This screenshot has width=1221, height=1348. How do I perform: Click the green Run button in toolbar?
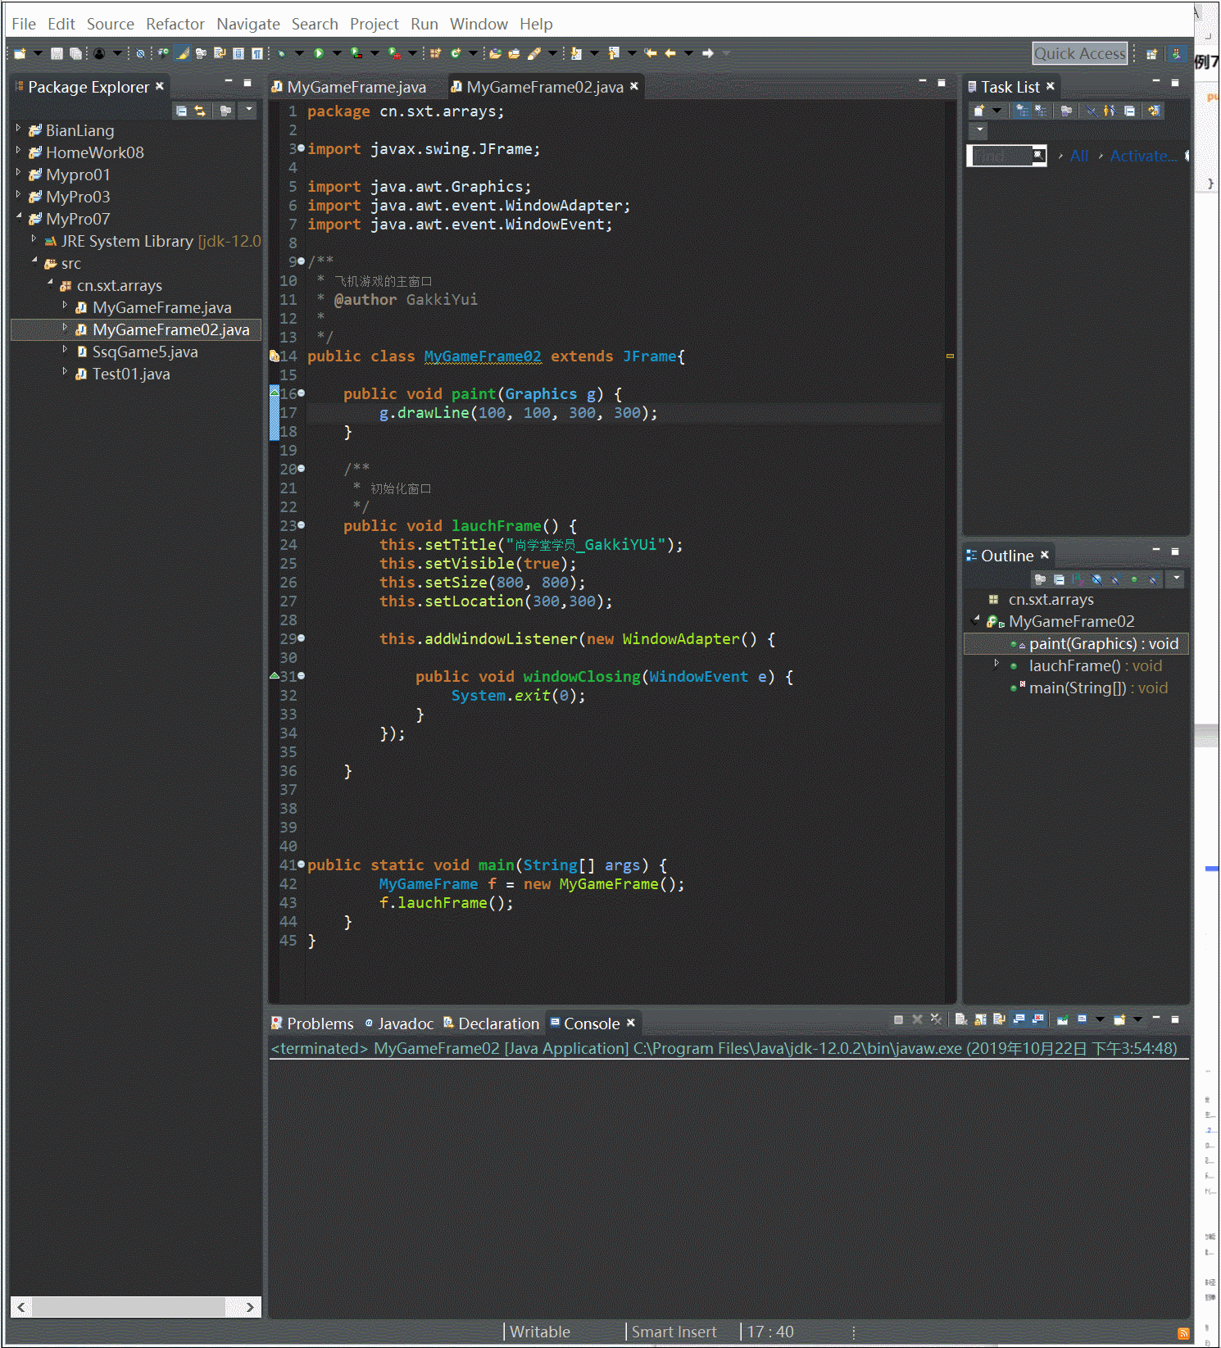coord(318,53)
